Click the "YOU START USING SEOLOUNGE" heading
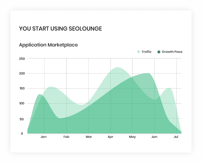202x163 pixels. (x=60, y=29)
